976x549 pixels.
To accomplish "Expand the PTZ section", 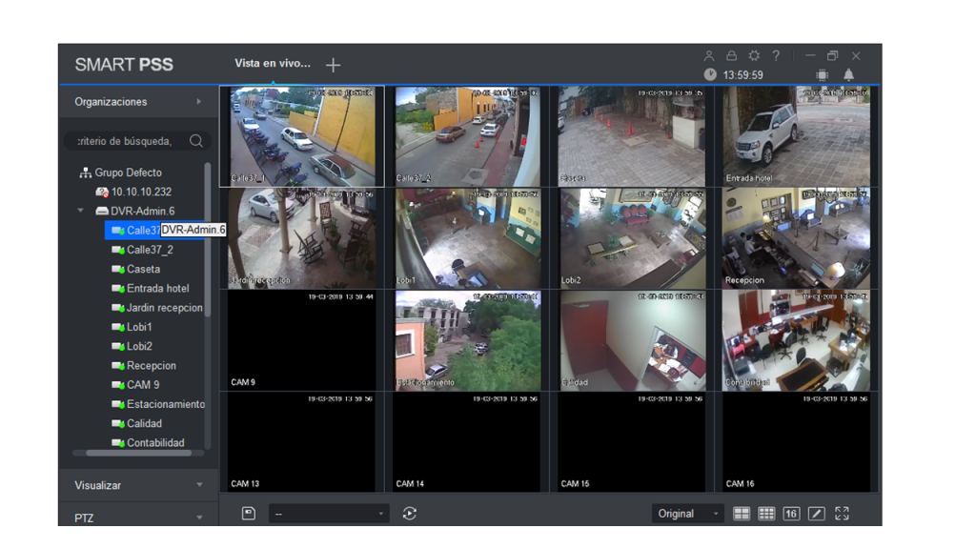I will tap(199, 518).
